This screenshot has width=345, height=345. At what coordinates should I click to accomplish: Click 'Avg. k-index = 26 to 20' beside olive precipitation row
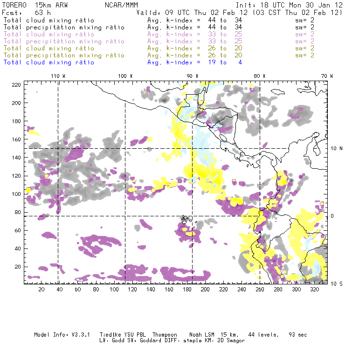coord(195,55)
